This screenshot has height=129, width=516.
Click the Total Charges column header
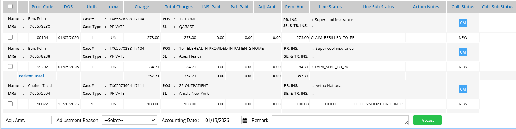tap(179, 7)
